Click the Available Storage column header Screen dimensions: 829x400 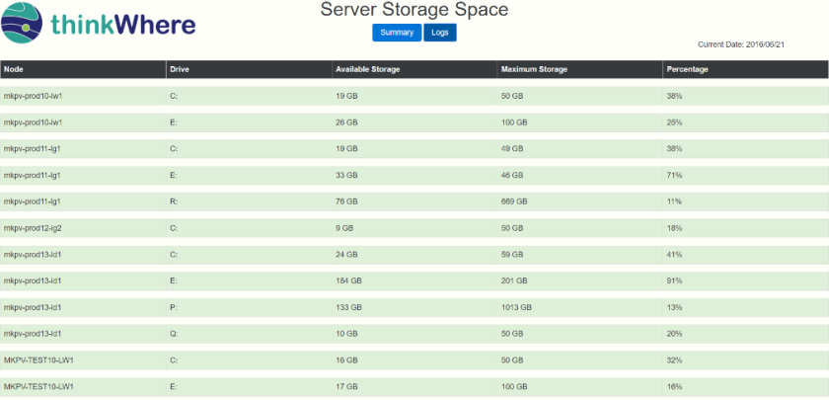[x=414, y=69]
